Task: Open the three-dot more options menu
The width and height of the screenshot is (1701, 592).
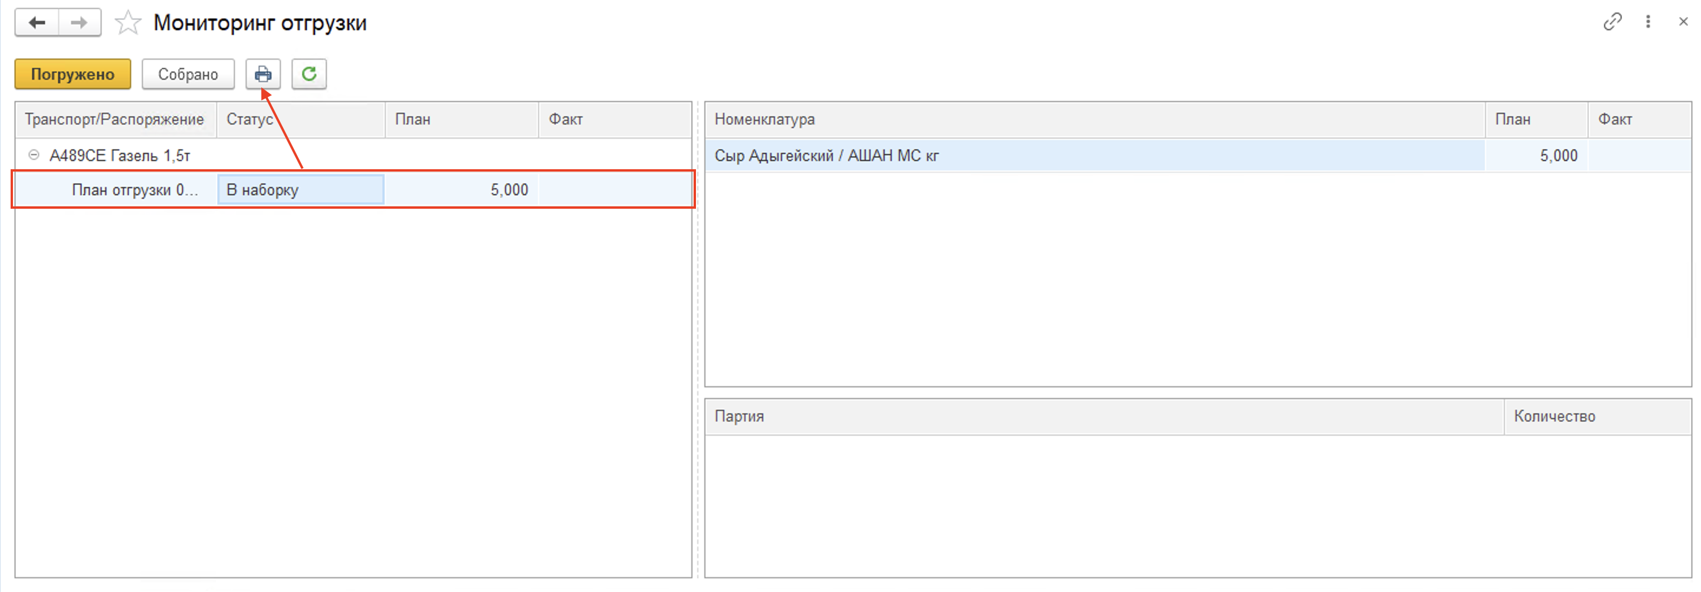Action: (1648, 22)
